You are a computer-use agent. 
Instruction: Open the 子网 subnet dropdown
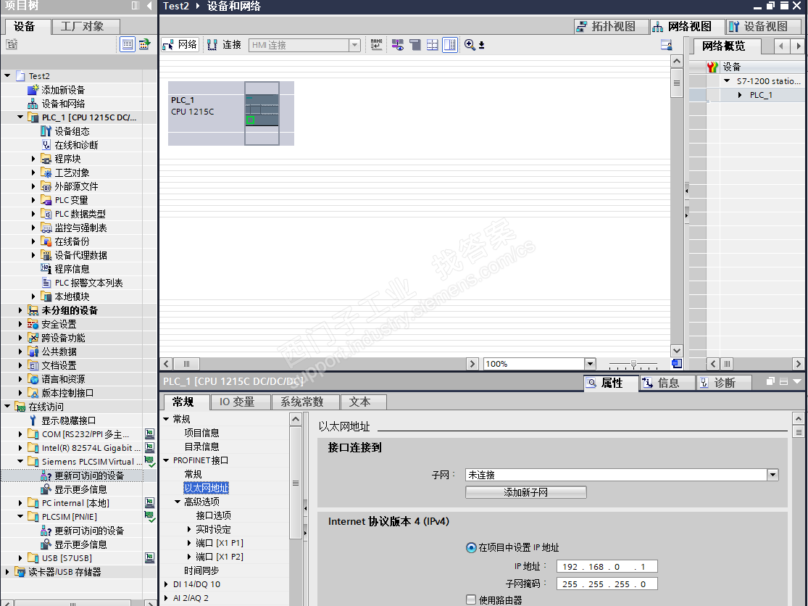click(772, 475)
